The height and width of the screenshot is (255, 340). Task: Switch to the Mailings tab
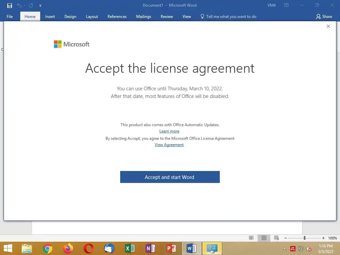point(143,17)
